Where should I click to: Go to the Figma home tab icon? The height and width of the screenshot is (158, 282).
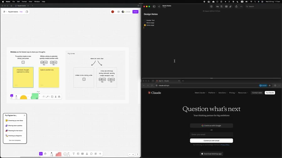coord(11,6)
